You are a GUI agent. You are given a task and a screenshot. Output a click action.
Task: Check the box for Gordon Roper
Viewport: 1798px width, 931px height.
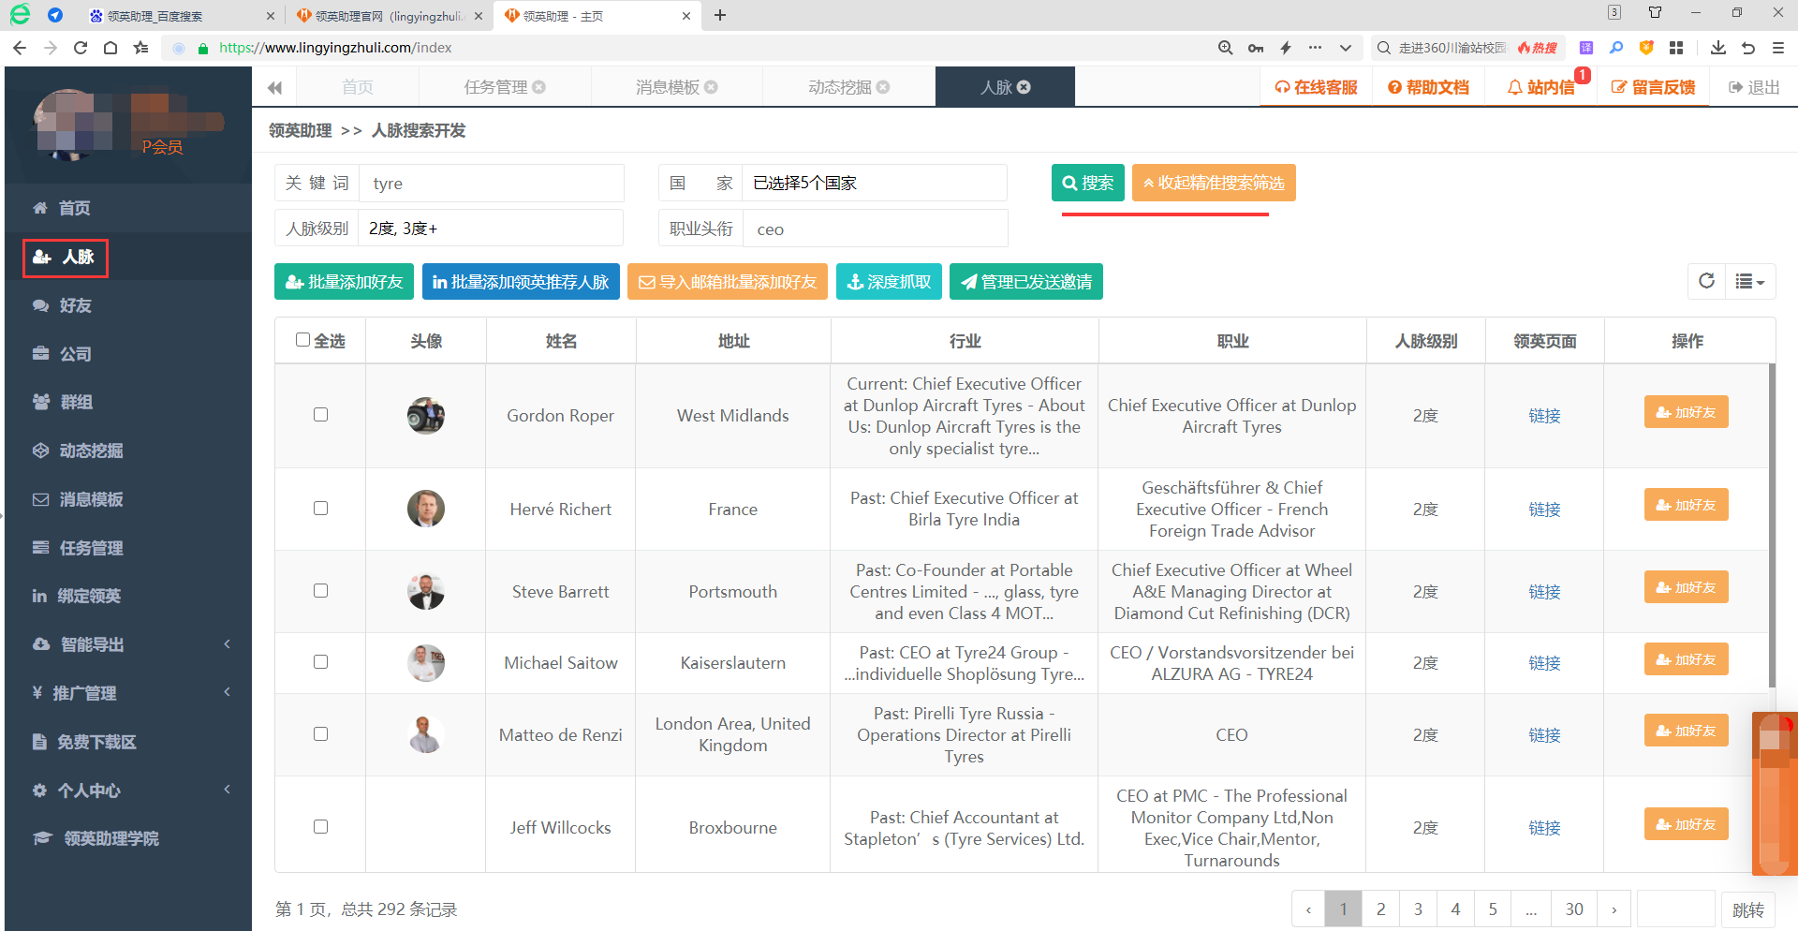(x=320, y=415)
